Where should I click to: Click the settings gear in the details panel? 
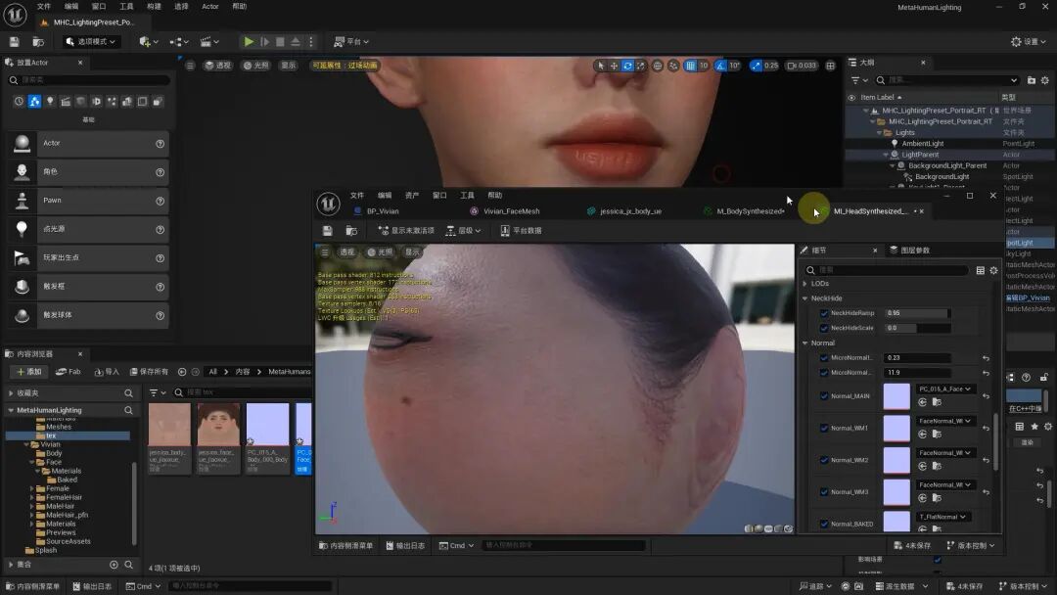pyautogui.click(x=993, y=270)
